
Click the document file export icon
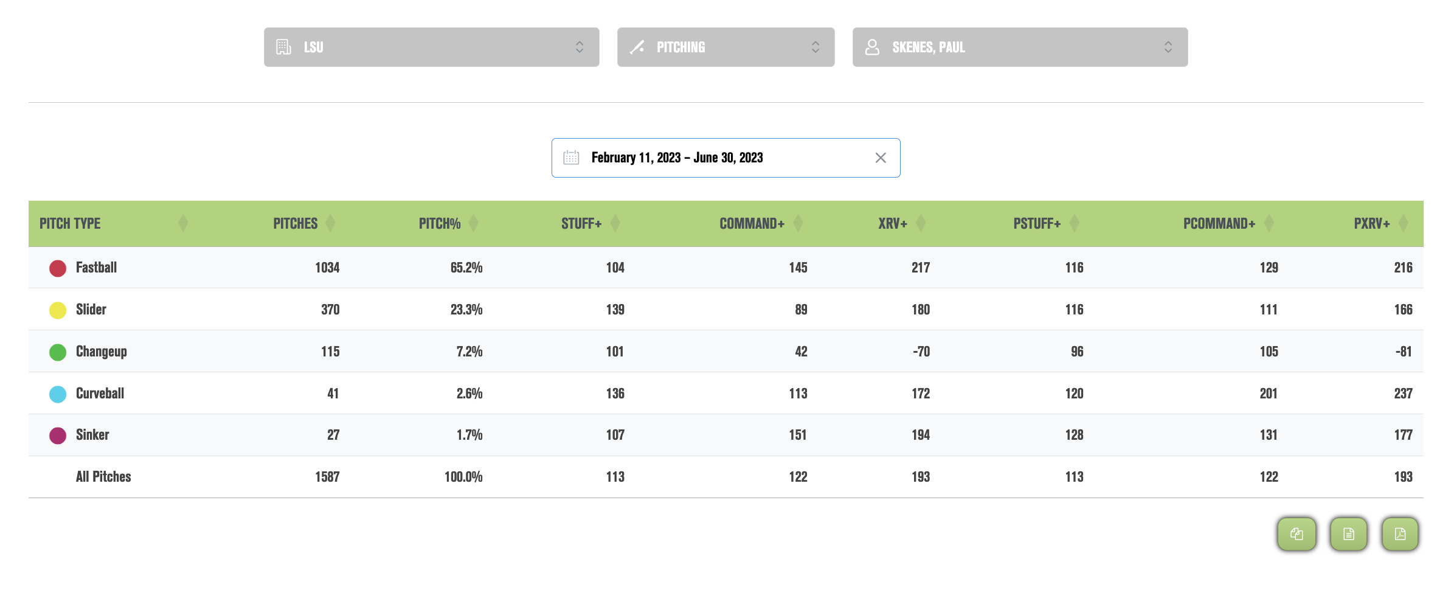(1349, 534)
